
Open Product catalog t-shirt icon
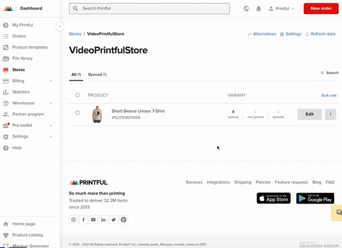pyautogui.click(x=6, y=235)
